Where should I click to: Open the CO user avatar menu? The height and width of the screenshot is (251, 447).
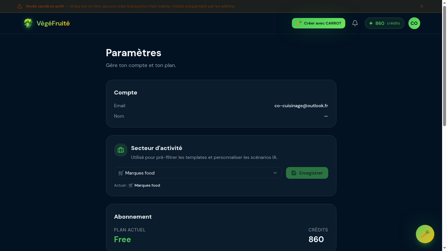tap(414, 23)
